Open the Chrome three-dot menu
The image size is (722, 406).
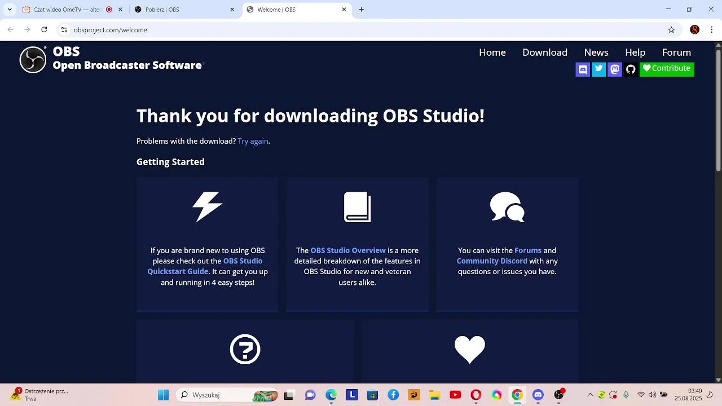coord(712,30)
